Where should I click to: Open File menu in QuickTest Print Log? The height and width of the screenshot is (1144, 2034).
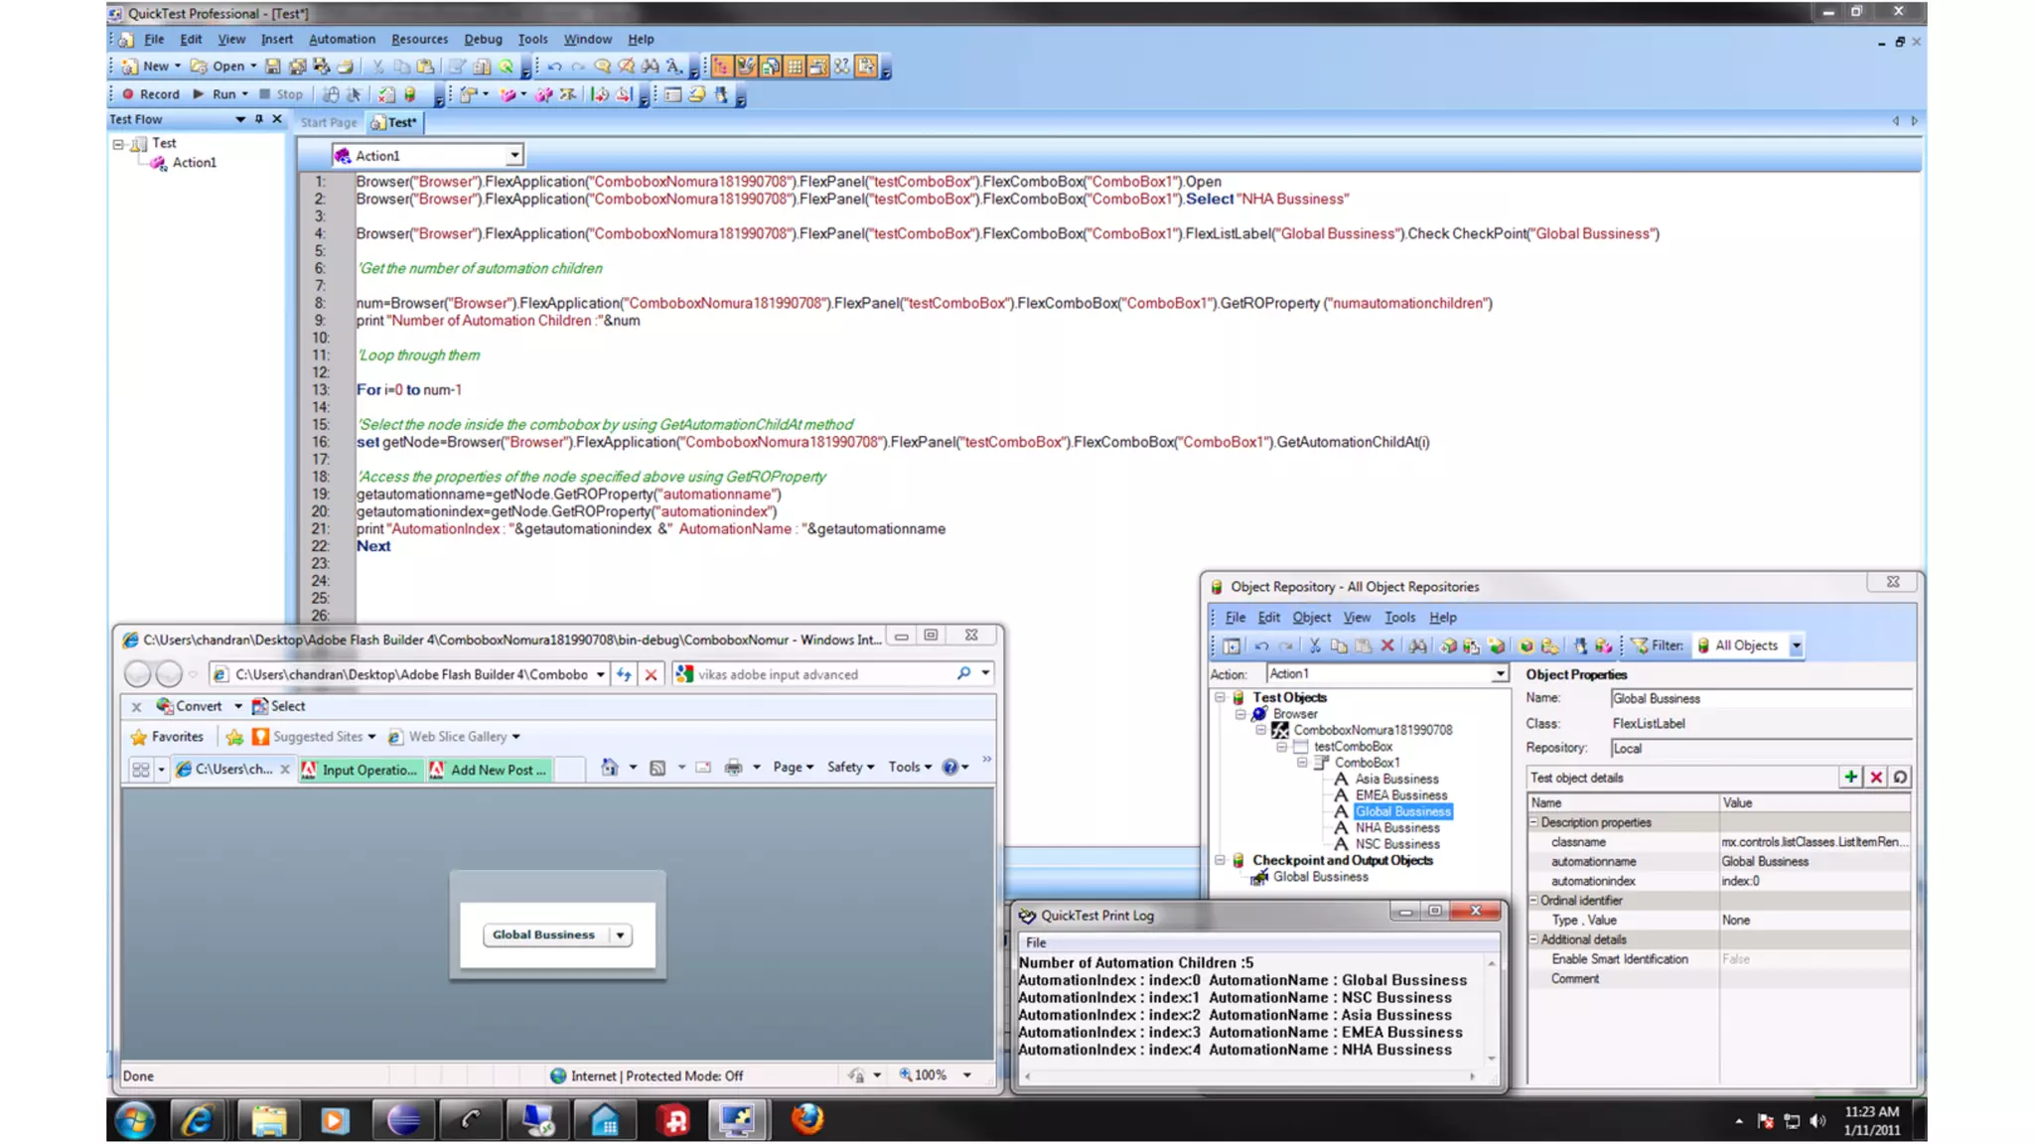point(1036,942)
